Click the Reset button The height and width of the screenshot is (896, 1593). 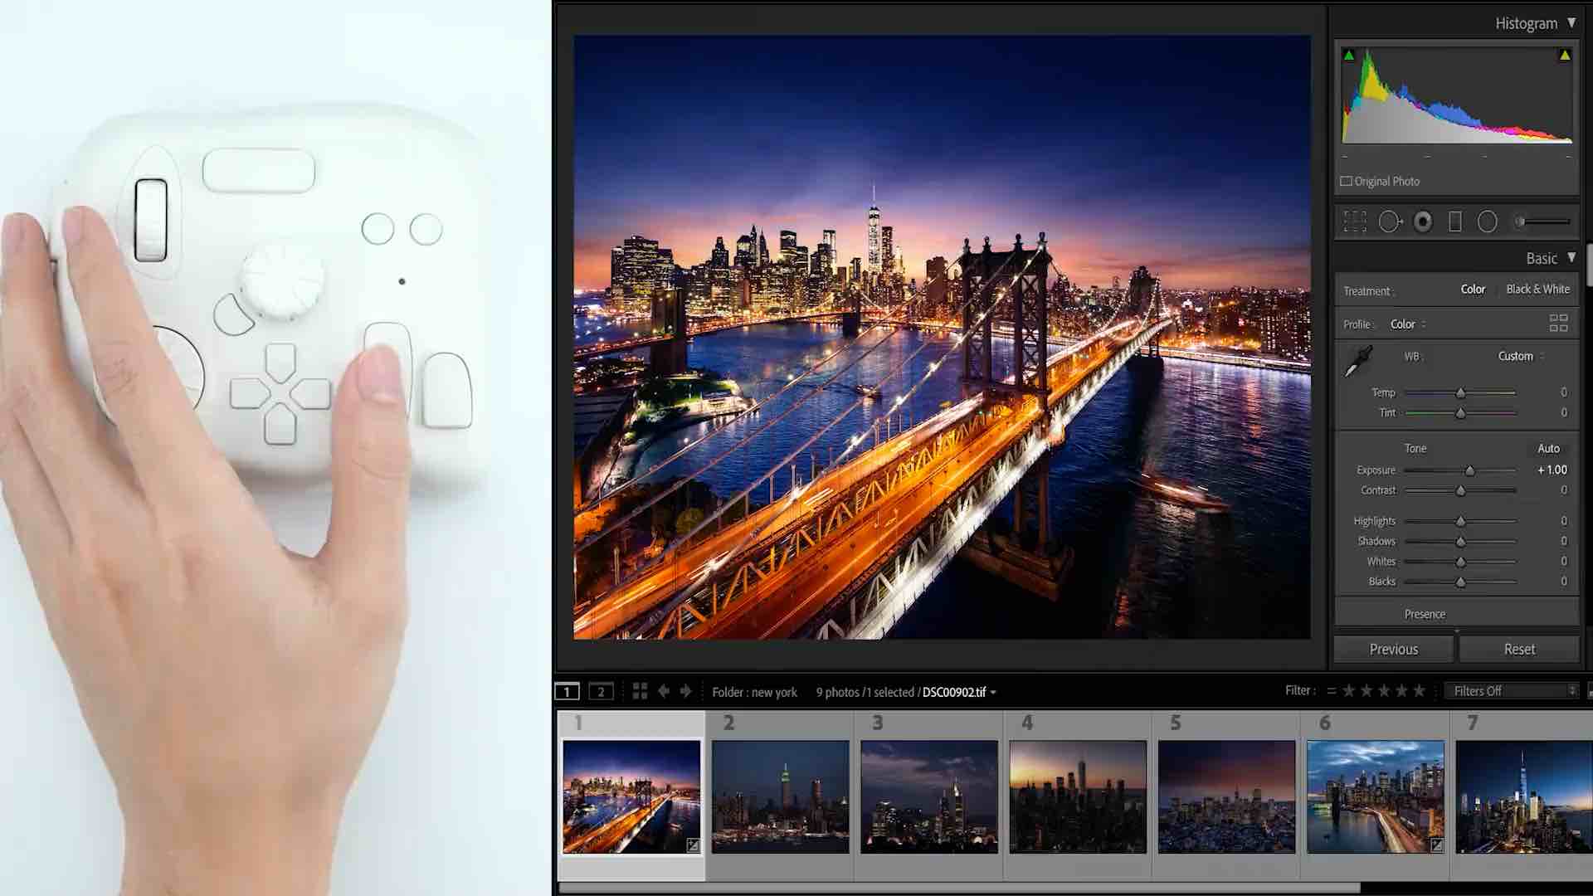1518,649
